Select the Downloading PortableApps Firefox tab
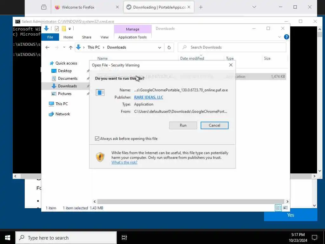The height and width of the screenshot is (244, 325). pyautogui.click(x=159, y=7)
